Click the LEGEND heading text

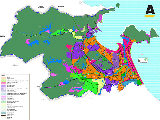[3, 75]
